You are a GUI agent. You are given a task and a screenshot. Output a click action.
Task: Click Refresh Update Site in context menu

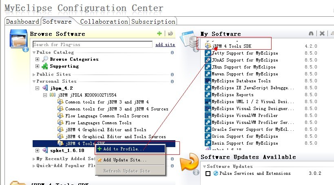[131, 171]
